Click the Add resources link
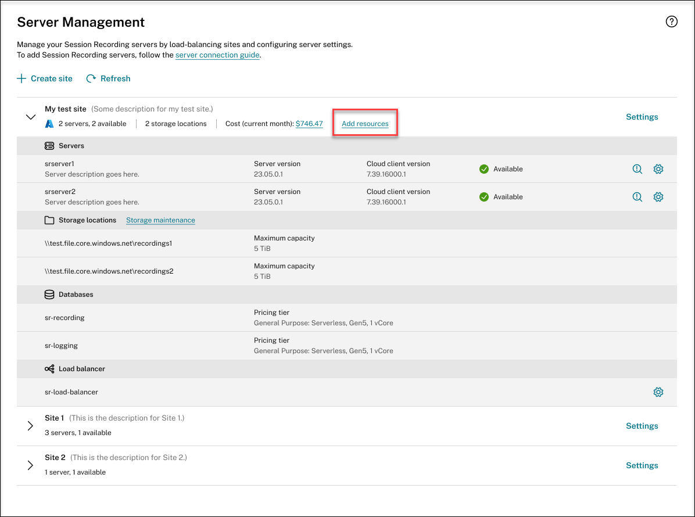The image size is (695, 517). pos(365,124)
